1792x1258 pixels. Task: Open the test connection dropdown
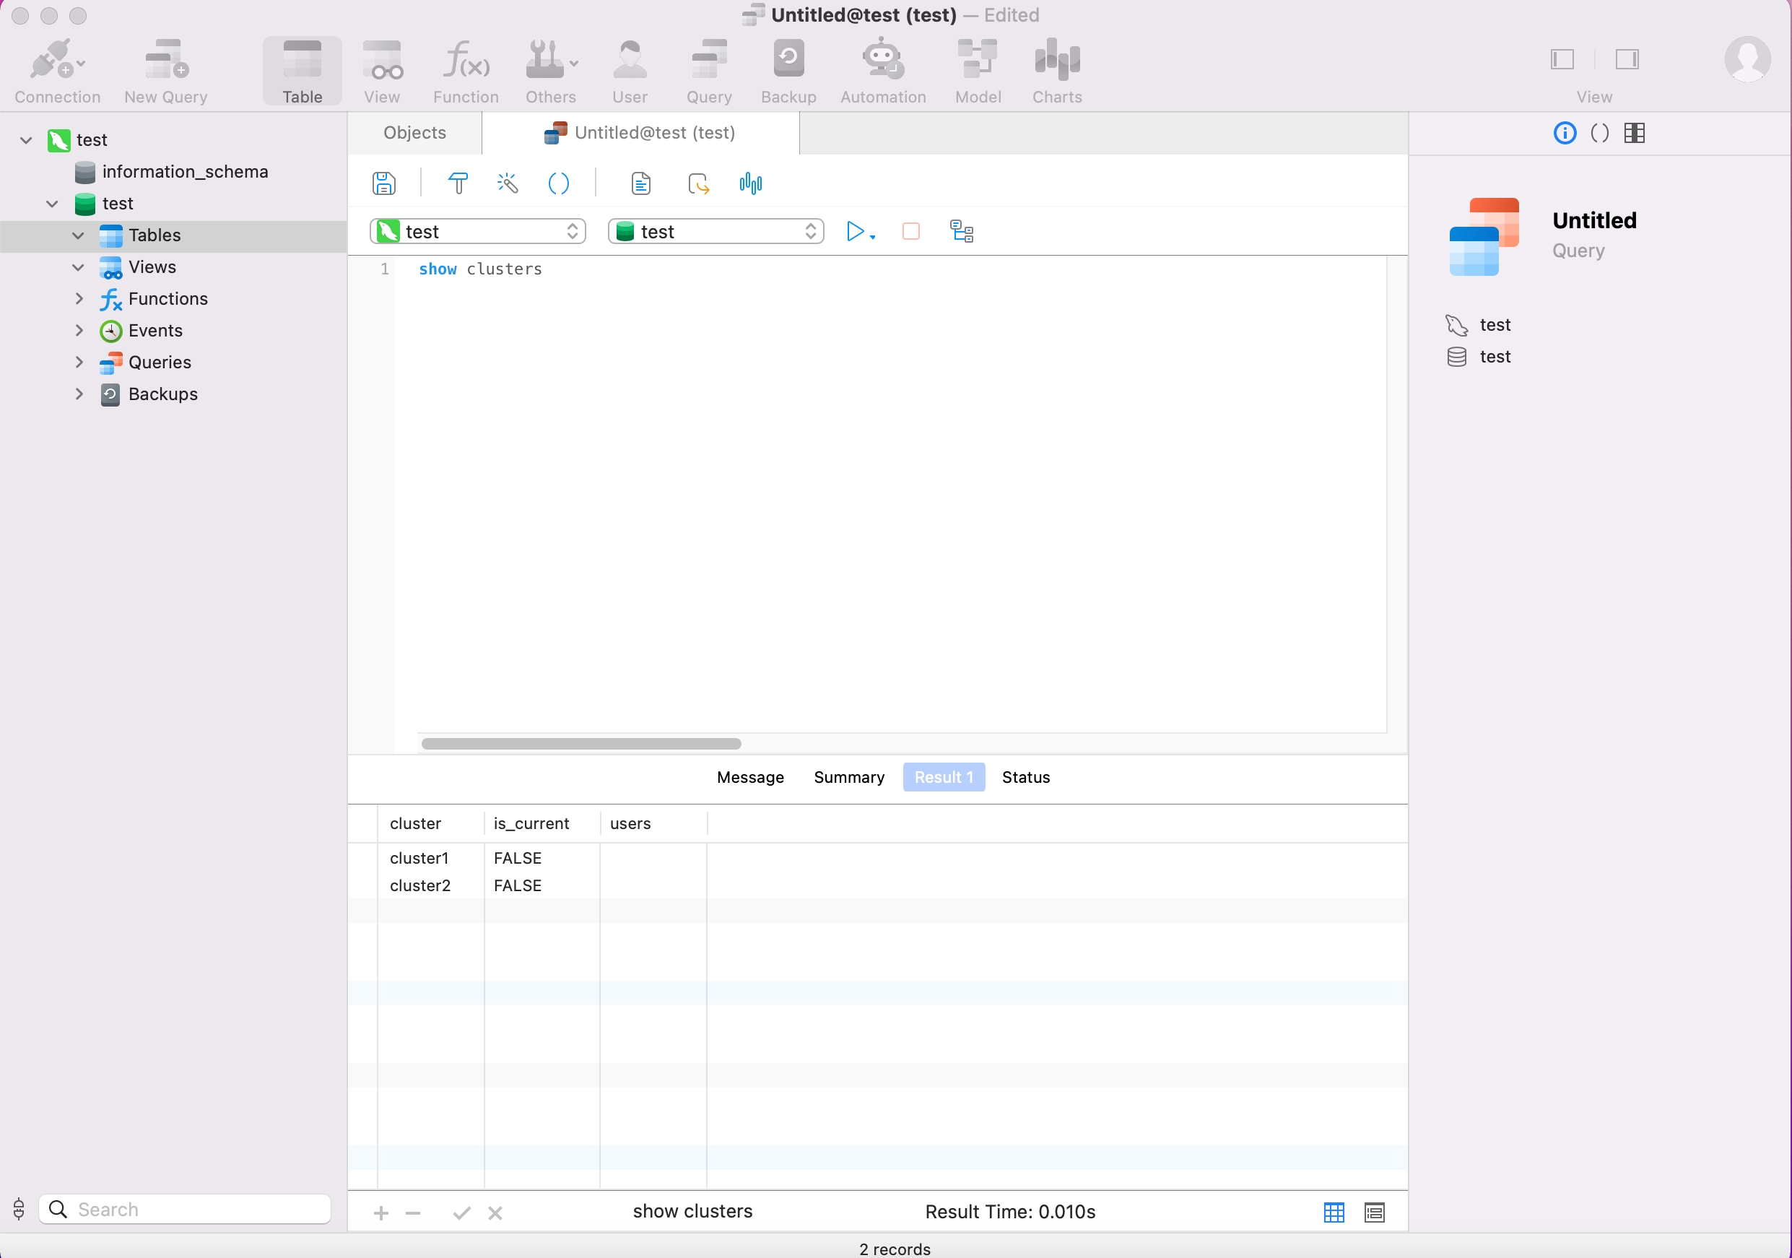pos(478,231)
